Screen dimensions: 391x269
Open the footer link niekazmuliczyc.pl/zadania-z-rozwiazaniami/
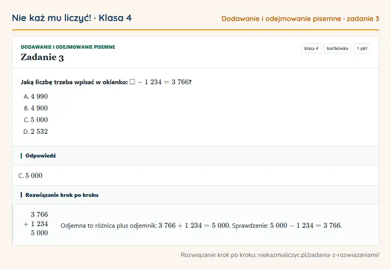(319, 255)
